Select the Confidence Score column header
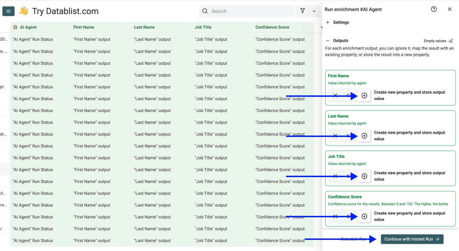 pyautogui.click(x=272, y=27)
